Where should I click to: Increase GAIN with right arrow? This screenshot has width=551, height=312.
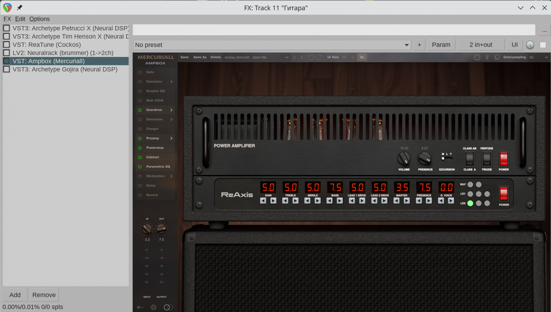(273, 201)
